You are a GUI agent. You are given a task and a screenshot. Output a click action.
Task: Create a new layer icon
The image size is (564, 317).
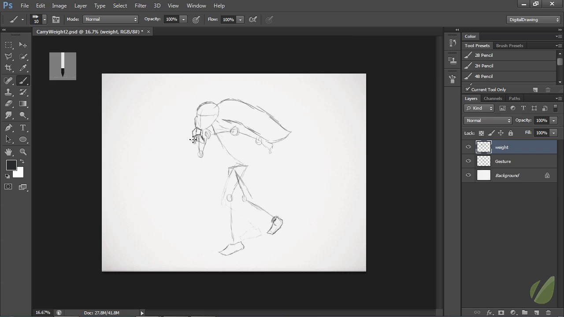click(x=536, y=313)
